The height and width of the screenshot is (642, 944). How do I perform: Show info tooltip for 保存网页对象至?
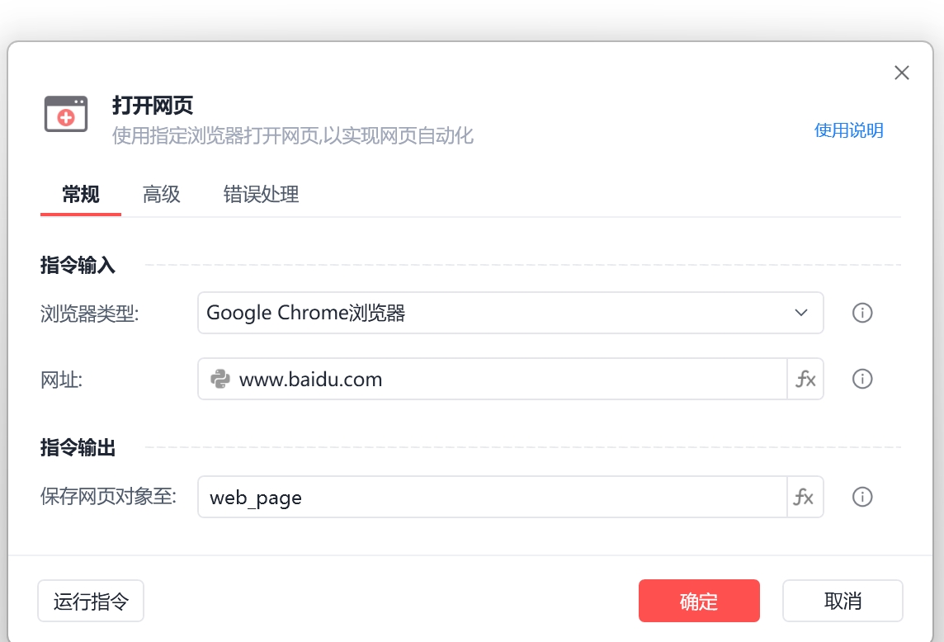pos(862,497)
